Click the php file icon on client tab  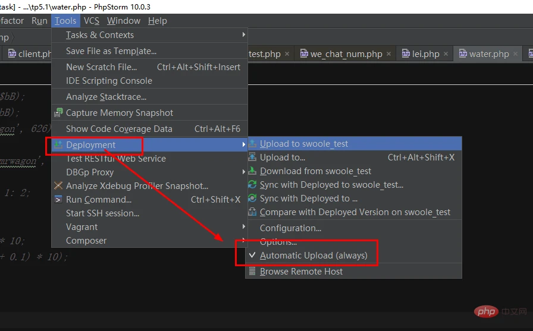tap(12, 53)
